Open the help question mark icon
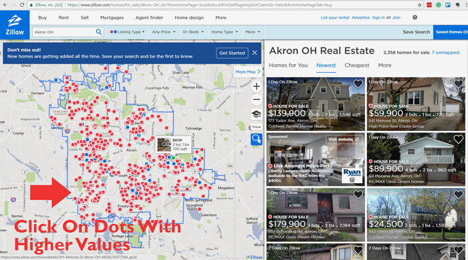This screenshot has height=260, width=468. 415,17
